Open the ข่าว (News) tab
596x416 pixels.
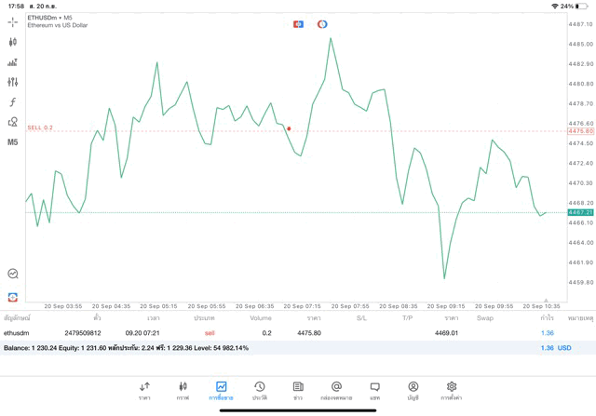coord(298,391)
